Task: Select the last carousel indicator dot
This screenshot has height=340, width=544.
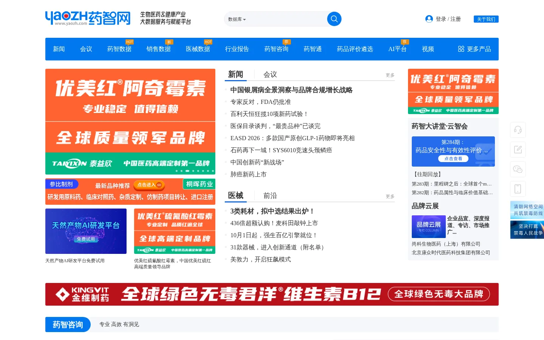Action: tap(213, 171)
